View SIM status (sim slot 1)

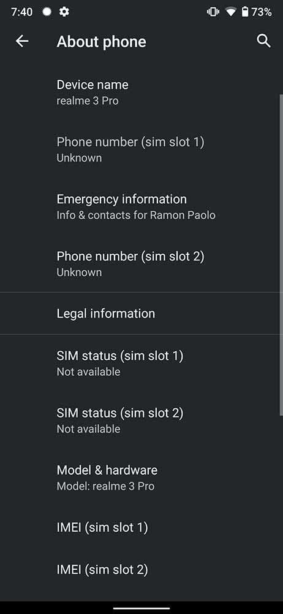click(x=141, y=363)
